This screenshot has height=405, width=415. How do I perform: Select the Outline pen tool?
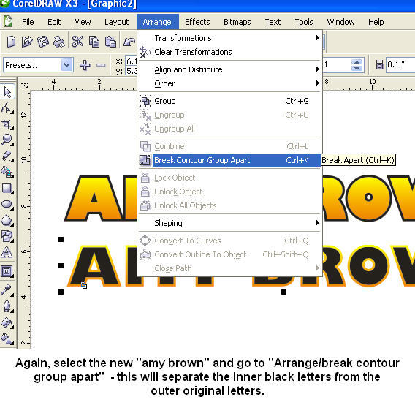pyautogui.click(x=7, y=306)
